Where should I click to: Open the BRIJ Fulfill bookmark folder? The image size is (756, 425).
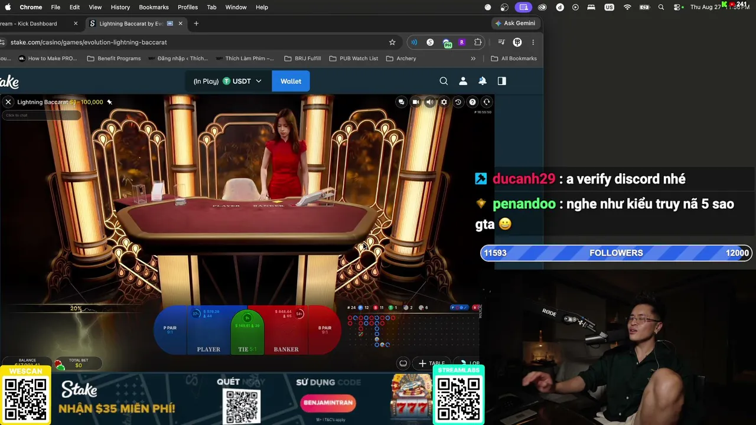[302, 58]
